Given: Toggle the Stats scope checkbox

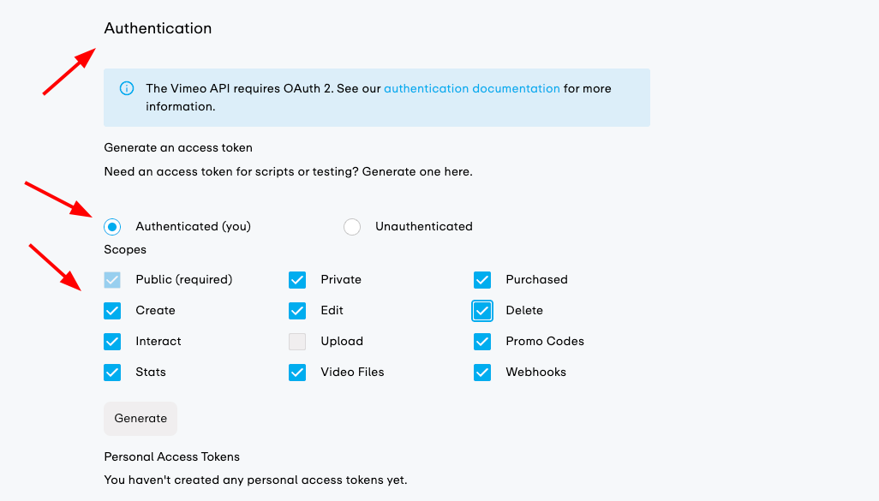Looking at the screenshot, I should click(x=112, y=373).
